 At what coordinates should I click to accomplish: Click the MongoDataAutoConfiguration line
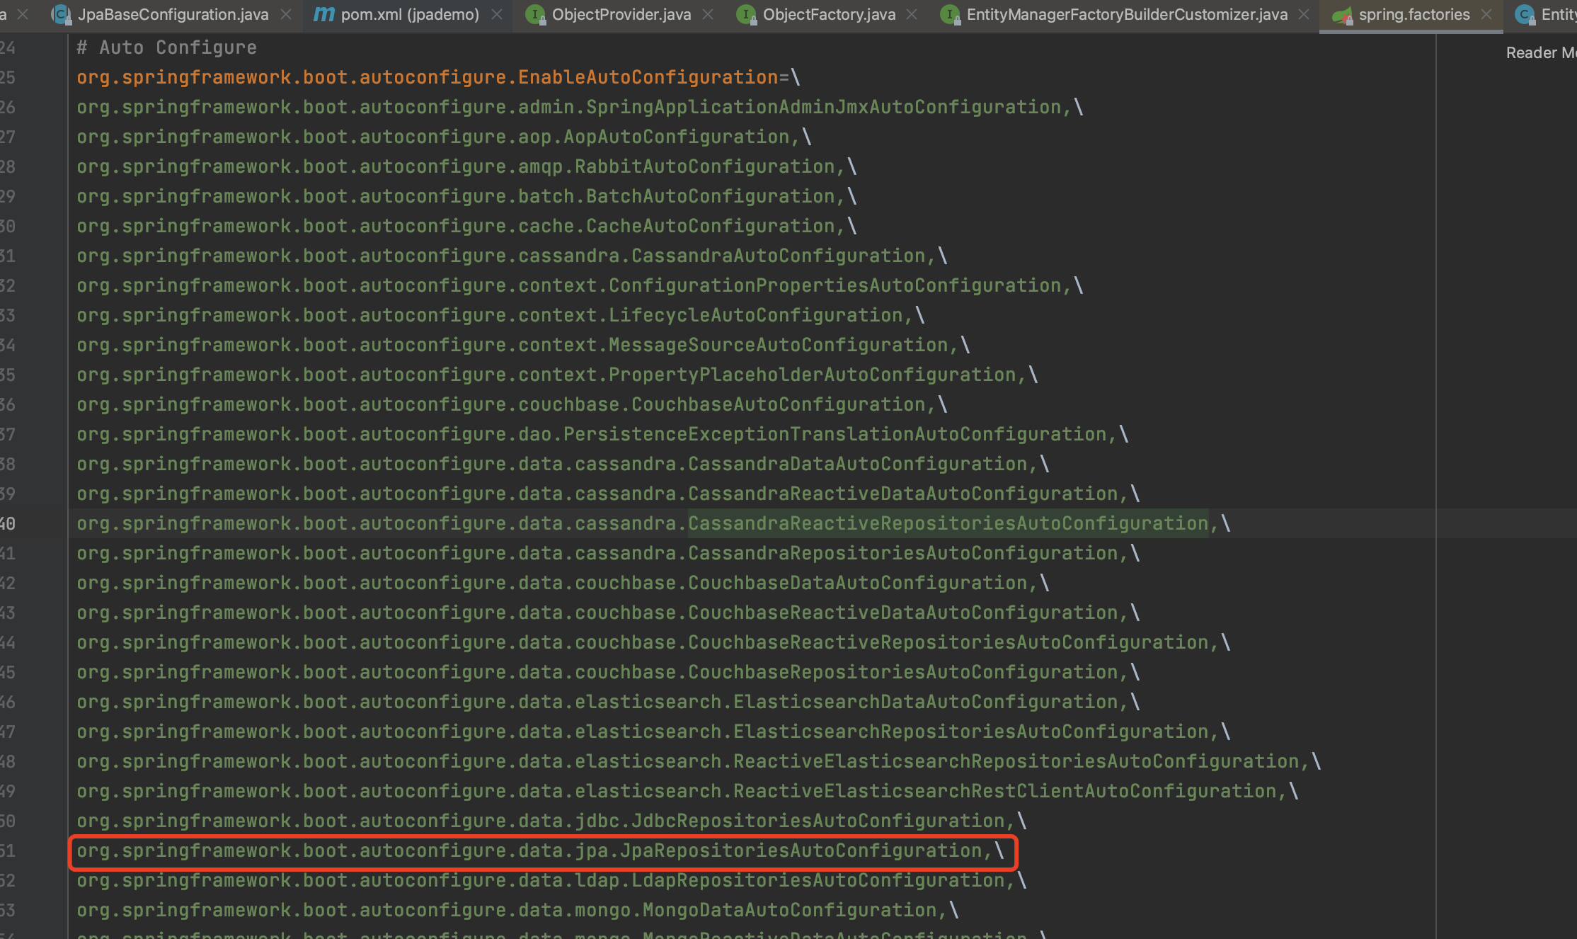point(517,910)
